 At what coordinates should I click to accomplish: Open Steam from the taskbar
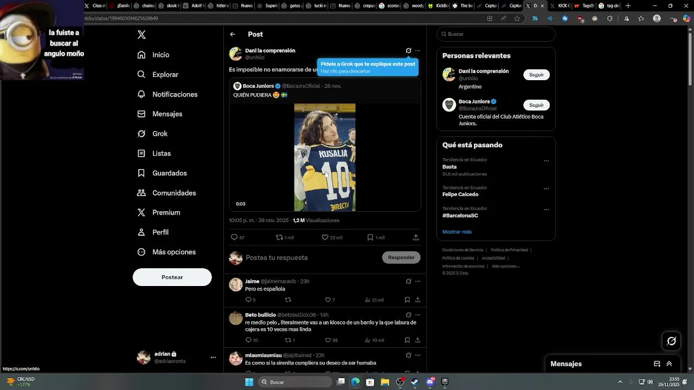coord(415,382)
